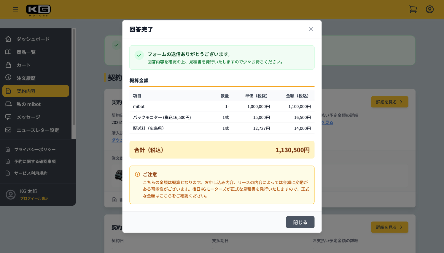Dismiss the 回答完了 dialog with the X
Viewport: 444px width, 253px height.
point(311,29)
